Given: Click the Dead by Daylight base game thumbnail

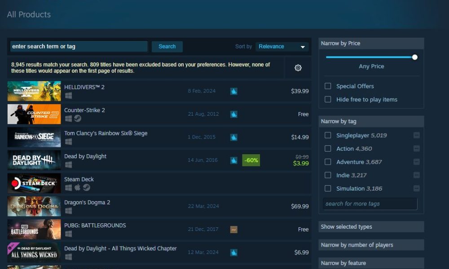Looking at the screenshot, I should [x=34, y=161].
